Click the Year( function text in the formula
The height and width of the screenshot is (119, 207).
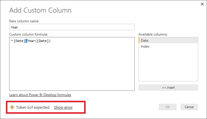[x=32, y=41]
